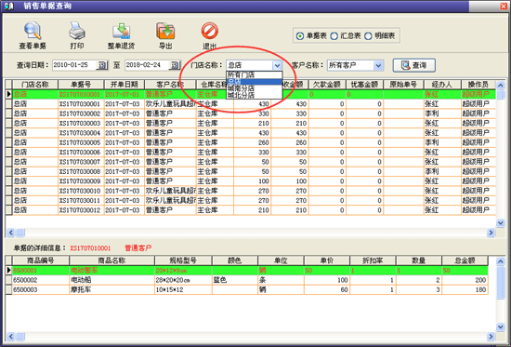This screenshot has width=511, height=347.
Task: Click the 整单退货 return icon
Action: pos(121,31)
